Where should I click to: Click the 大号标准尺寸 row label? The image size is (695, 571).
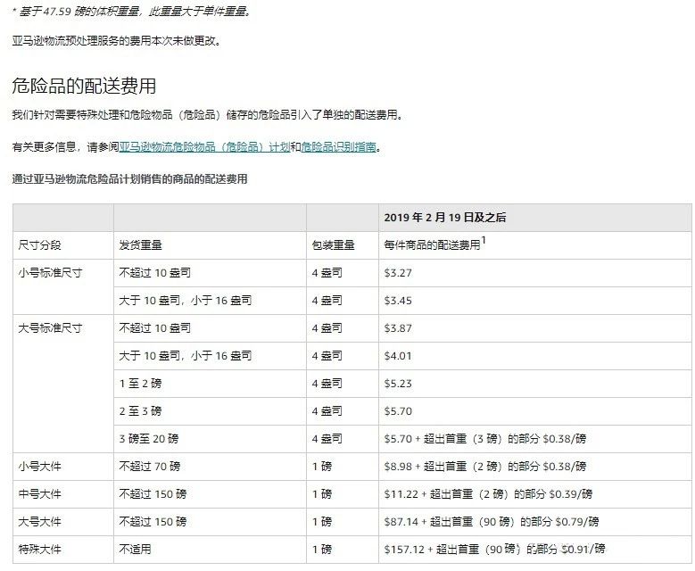point(51,327)
